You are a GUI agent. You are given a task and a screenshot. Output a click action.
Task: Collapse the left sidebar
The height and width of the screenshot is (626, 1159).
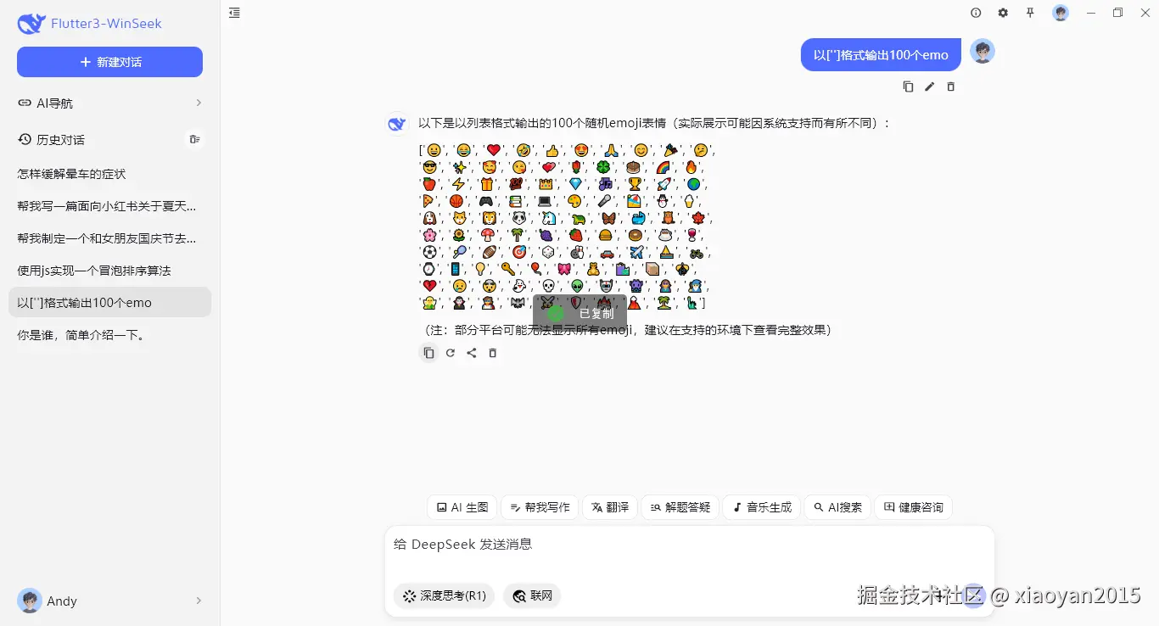(234, 13)
